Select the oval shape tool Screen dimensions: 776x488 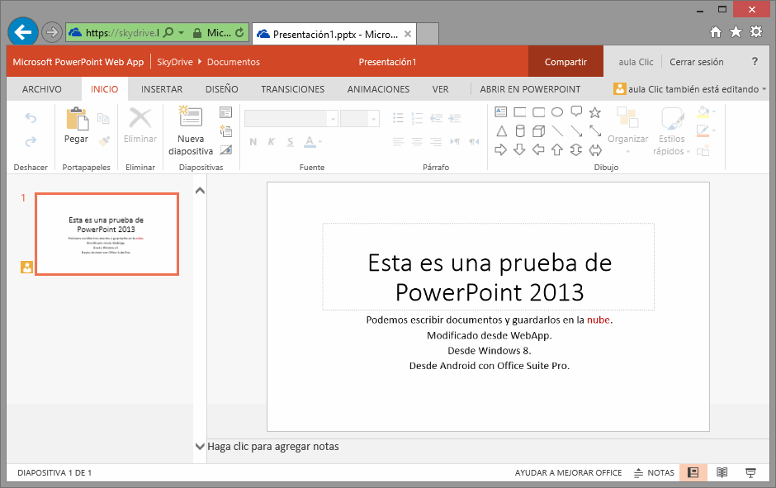[558, 111]
